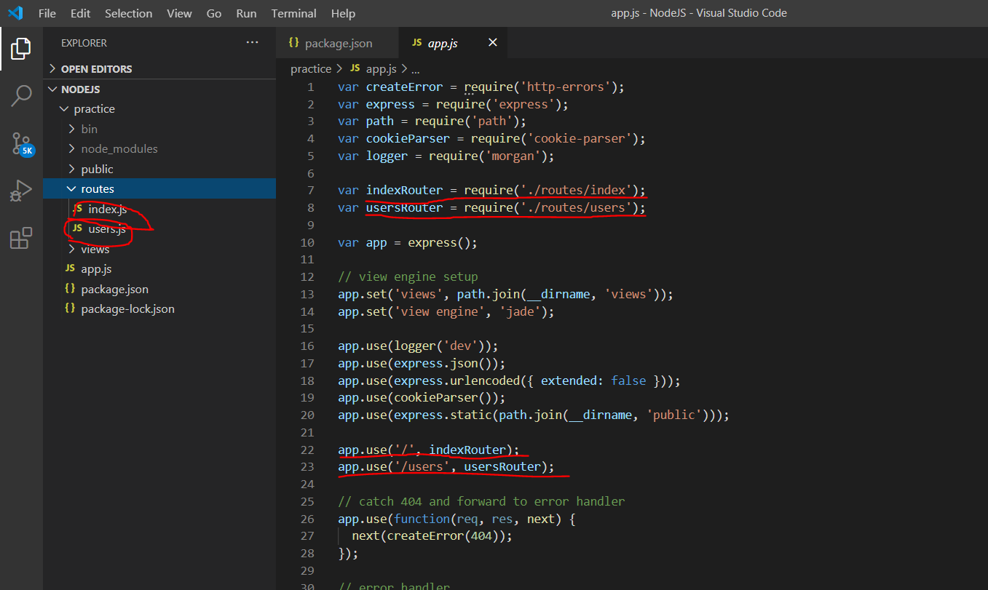Open index.js in routes folder
Screen dimensions: 988x590
point(159,209)
